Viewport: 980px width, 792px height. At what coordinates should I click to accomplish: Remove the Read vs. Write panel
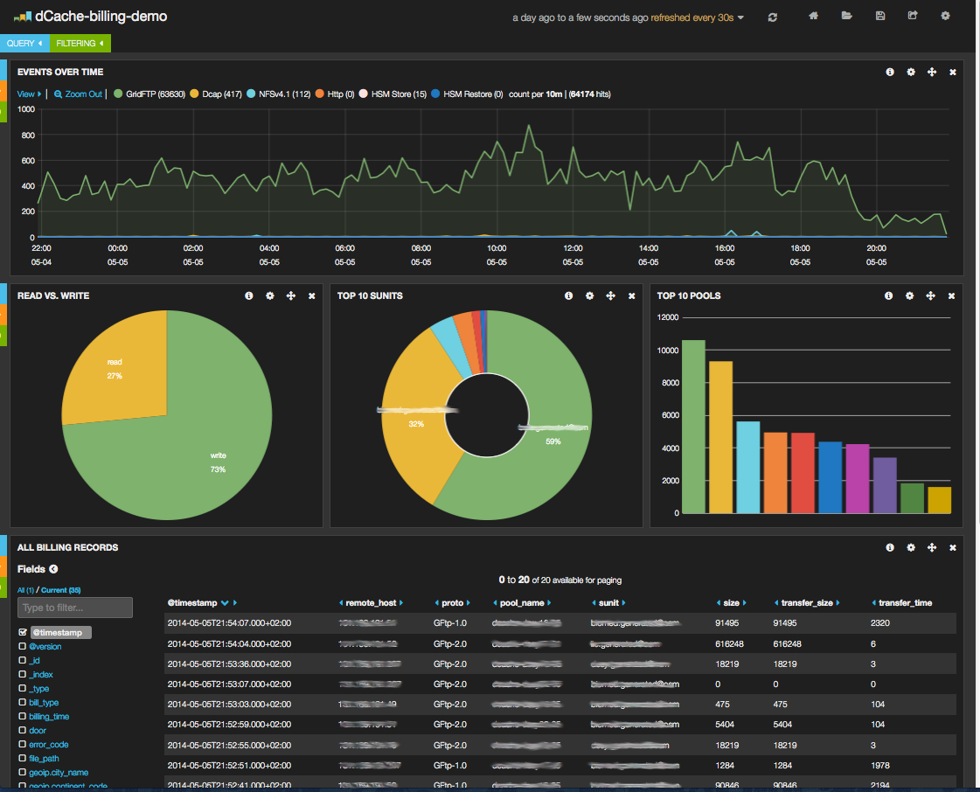pos(311,295)
